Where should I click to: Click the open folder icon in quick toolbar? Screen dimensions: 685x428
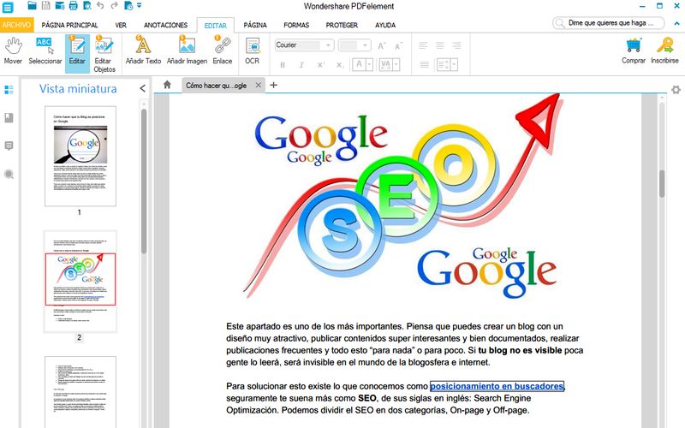click(32, 6)
